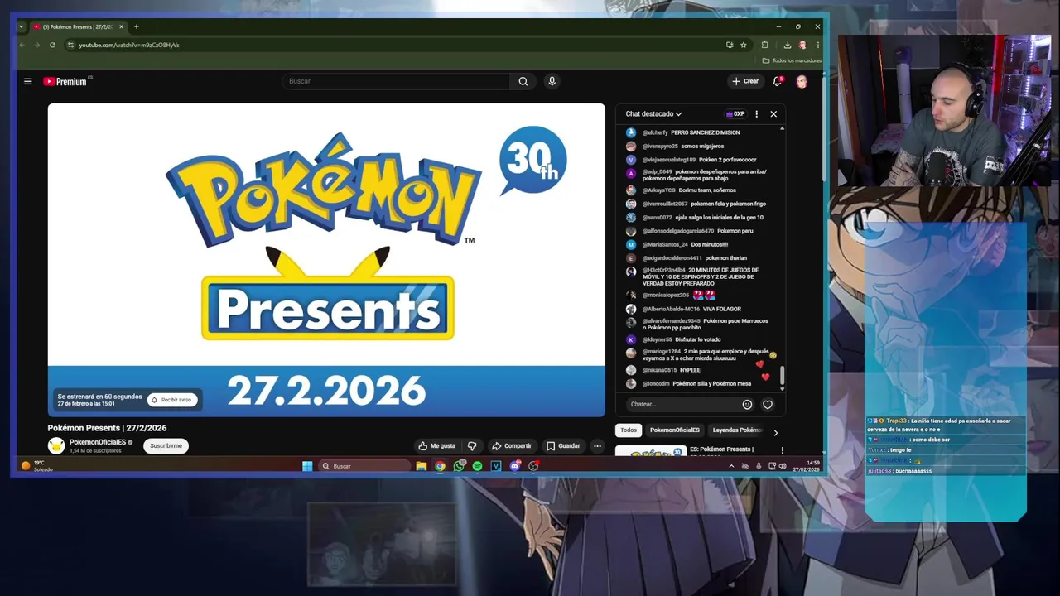
Task: Close the live chat panel
Action: click(773, 114)
